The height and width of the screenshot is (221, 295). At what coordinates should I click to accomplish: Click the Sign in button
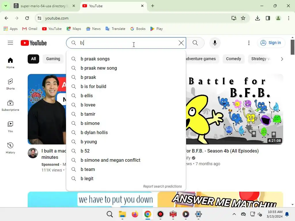271,43
